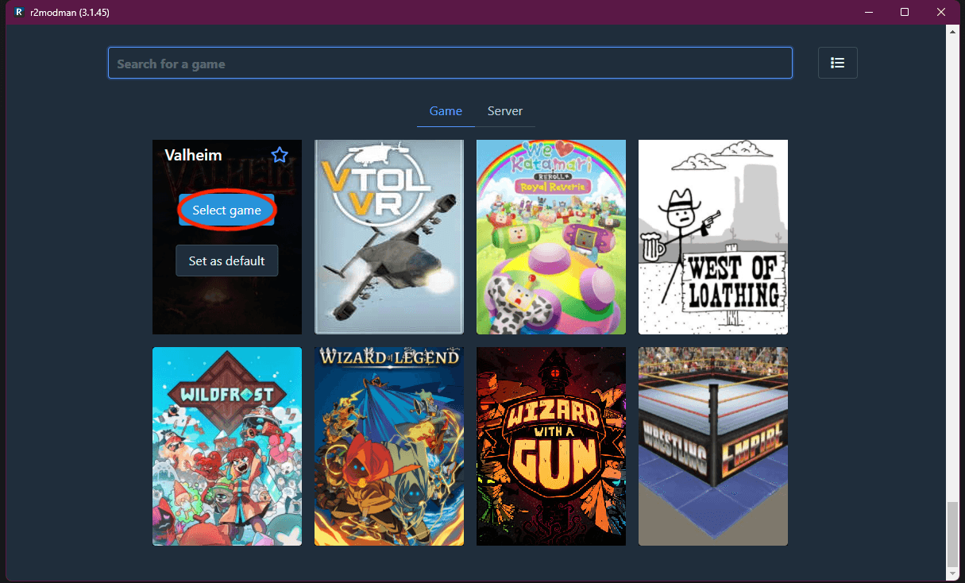Favorite Valheim with the star icon

click(280, 155)
